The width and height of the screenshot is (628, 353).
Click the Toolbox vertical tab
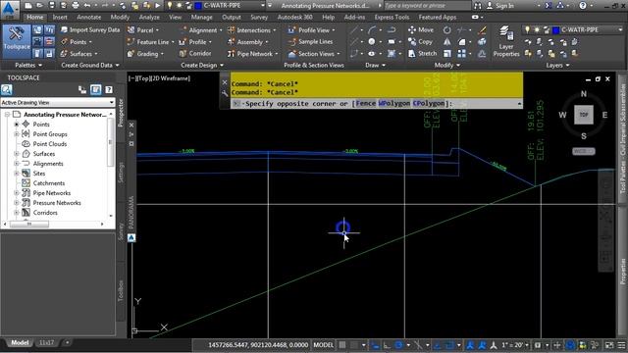(121, 291)
